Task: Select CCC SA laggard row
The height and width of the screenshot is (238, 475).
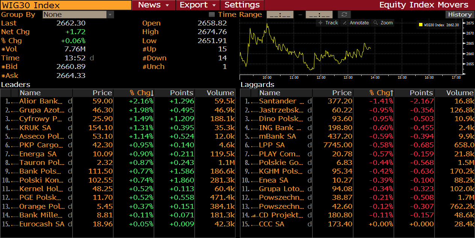Action: pos(357,224)
